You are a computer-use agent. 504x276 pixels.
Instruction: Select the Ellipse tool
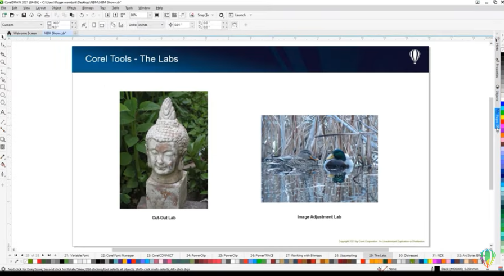3,95
